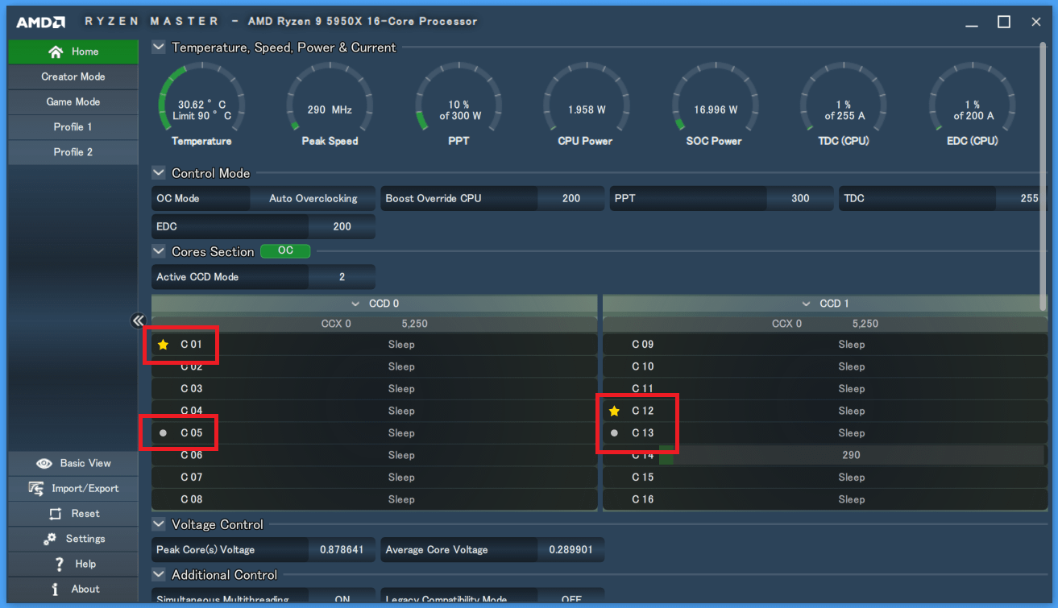Click the Active CCD Mode value 2
Screen dimensions: 1058x608
(342, 277)
